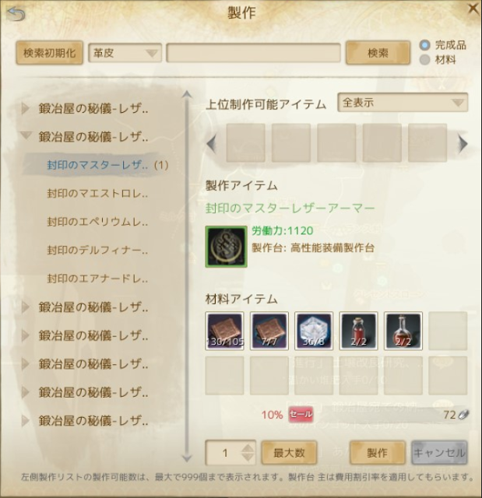Screen dimensions: 482x498
Task: Click the 最大数 max quantity button
Action: 289,453
